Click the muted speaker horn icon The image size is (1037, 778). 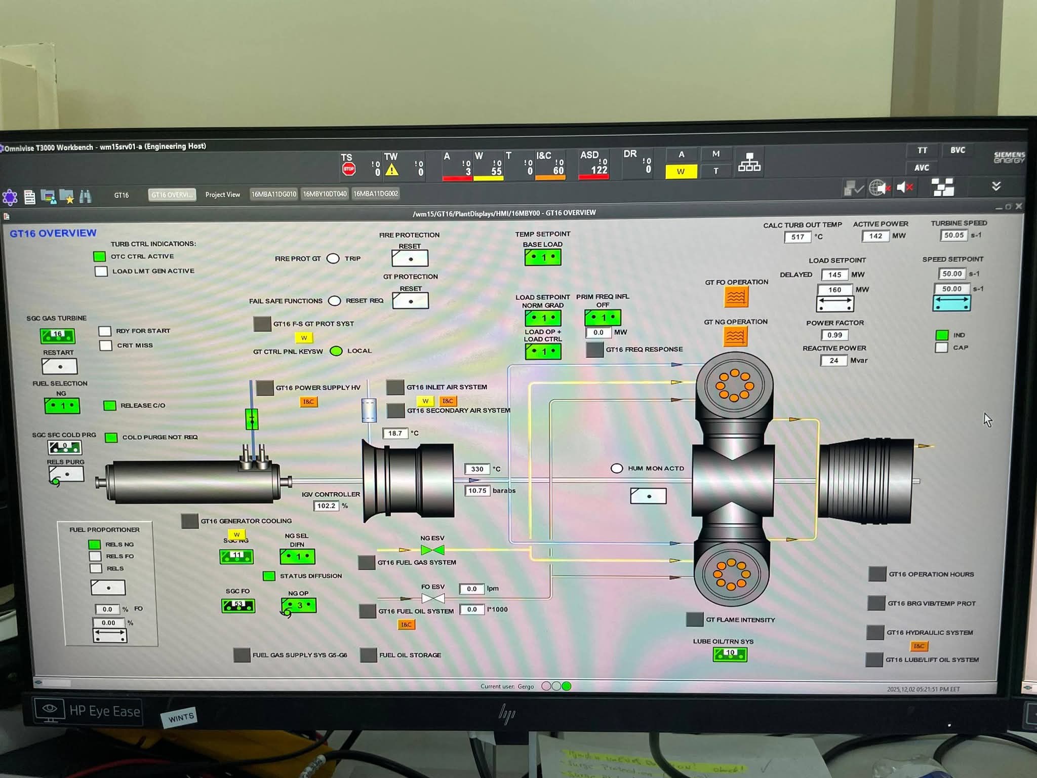pyautogui.click(x=904, y=188)
